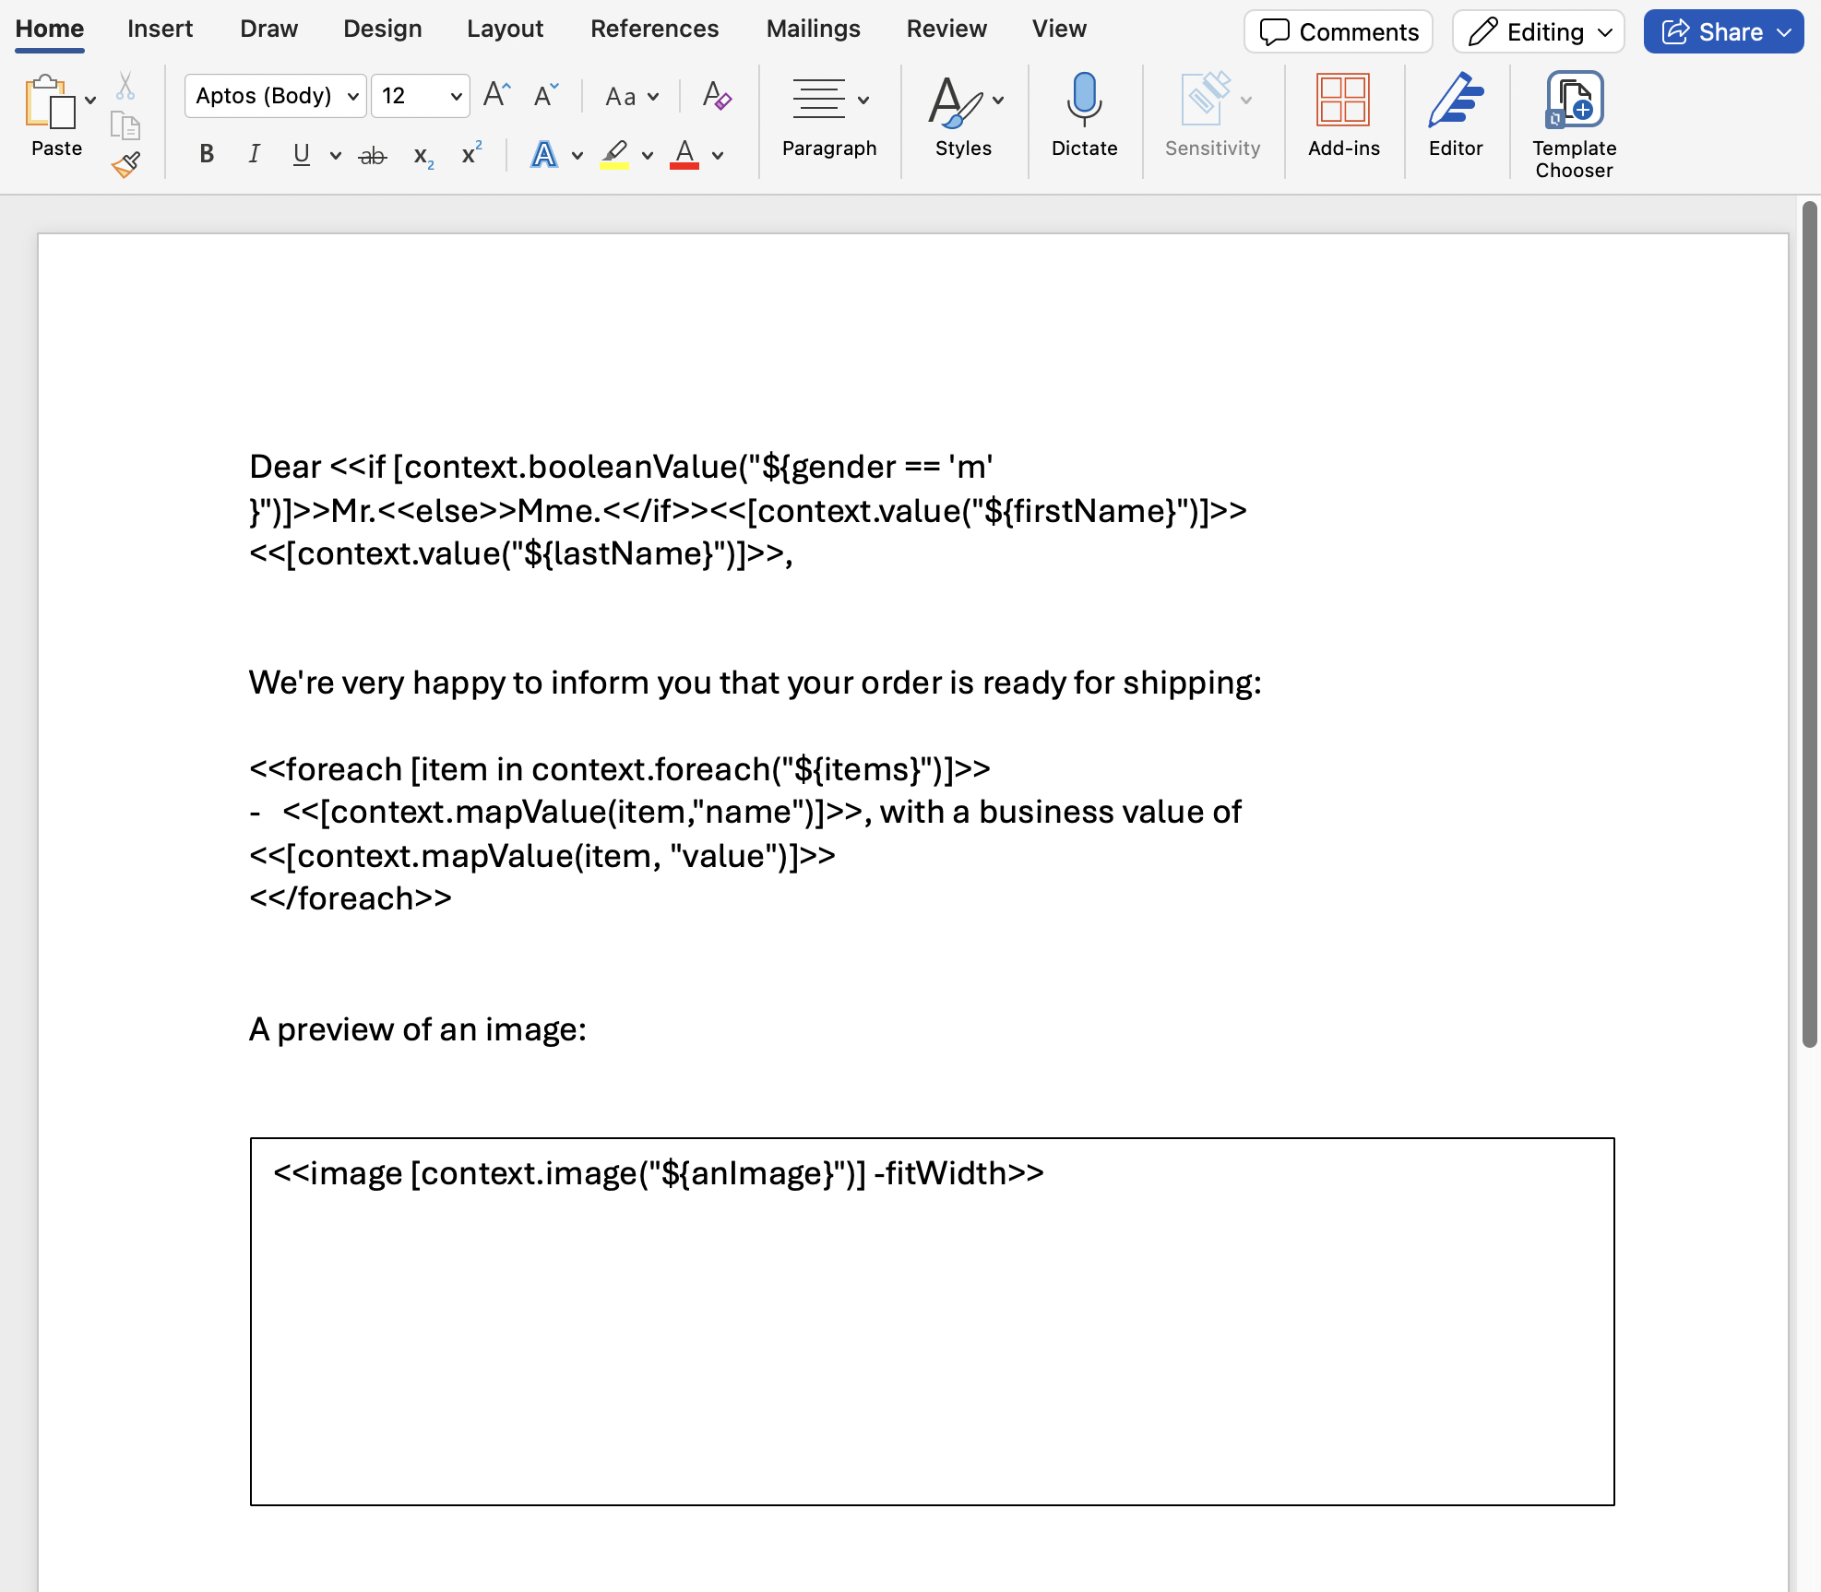Screen dimensions: 1821x1592
Task: Select the Format Painter icon
Action: (125, 166)
